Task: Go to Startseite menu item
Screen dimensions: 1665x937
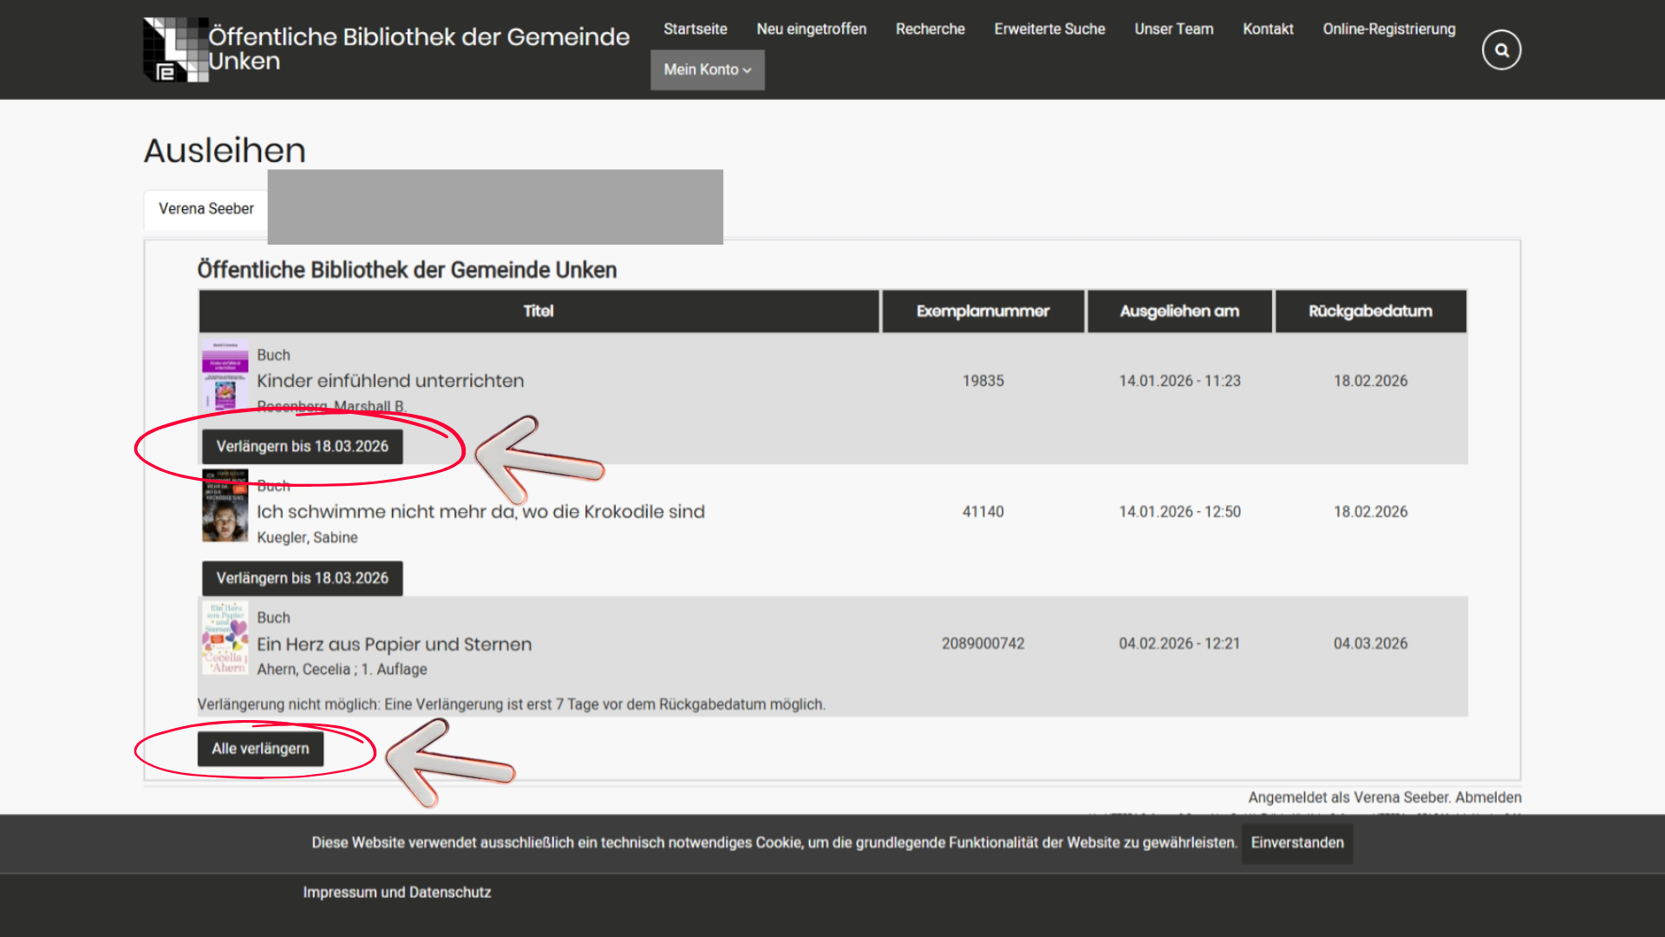Action: click(695, 29)
